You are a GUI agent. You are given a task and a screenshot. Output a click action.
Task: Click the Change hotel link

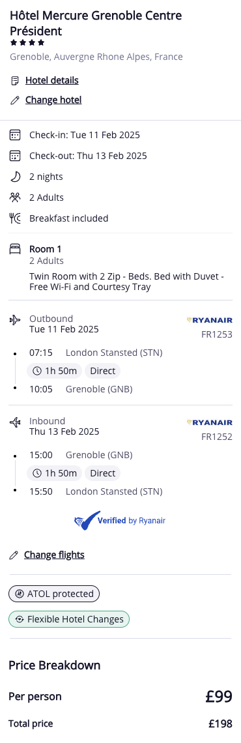click(x=53, y=100)
